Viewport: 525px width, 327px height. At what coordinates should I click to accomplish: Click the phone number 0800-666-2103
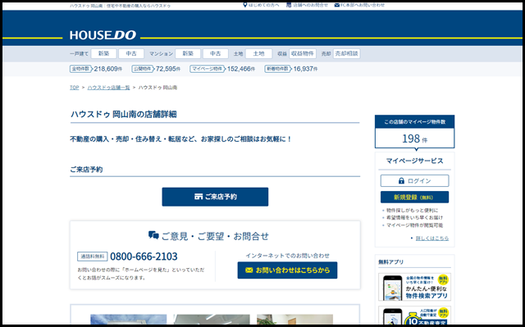click(144, 257)
